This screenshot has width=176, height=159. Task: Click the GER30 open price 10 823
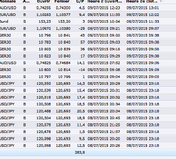click(x=45, y=56)
